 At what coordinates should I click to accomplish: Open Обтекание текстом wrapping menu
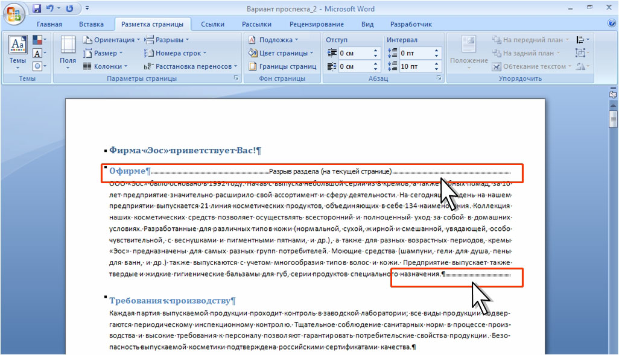click(x=532, y=66)
